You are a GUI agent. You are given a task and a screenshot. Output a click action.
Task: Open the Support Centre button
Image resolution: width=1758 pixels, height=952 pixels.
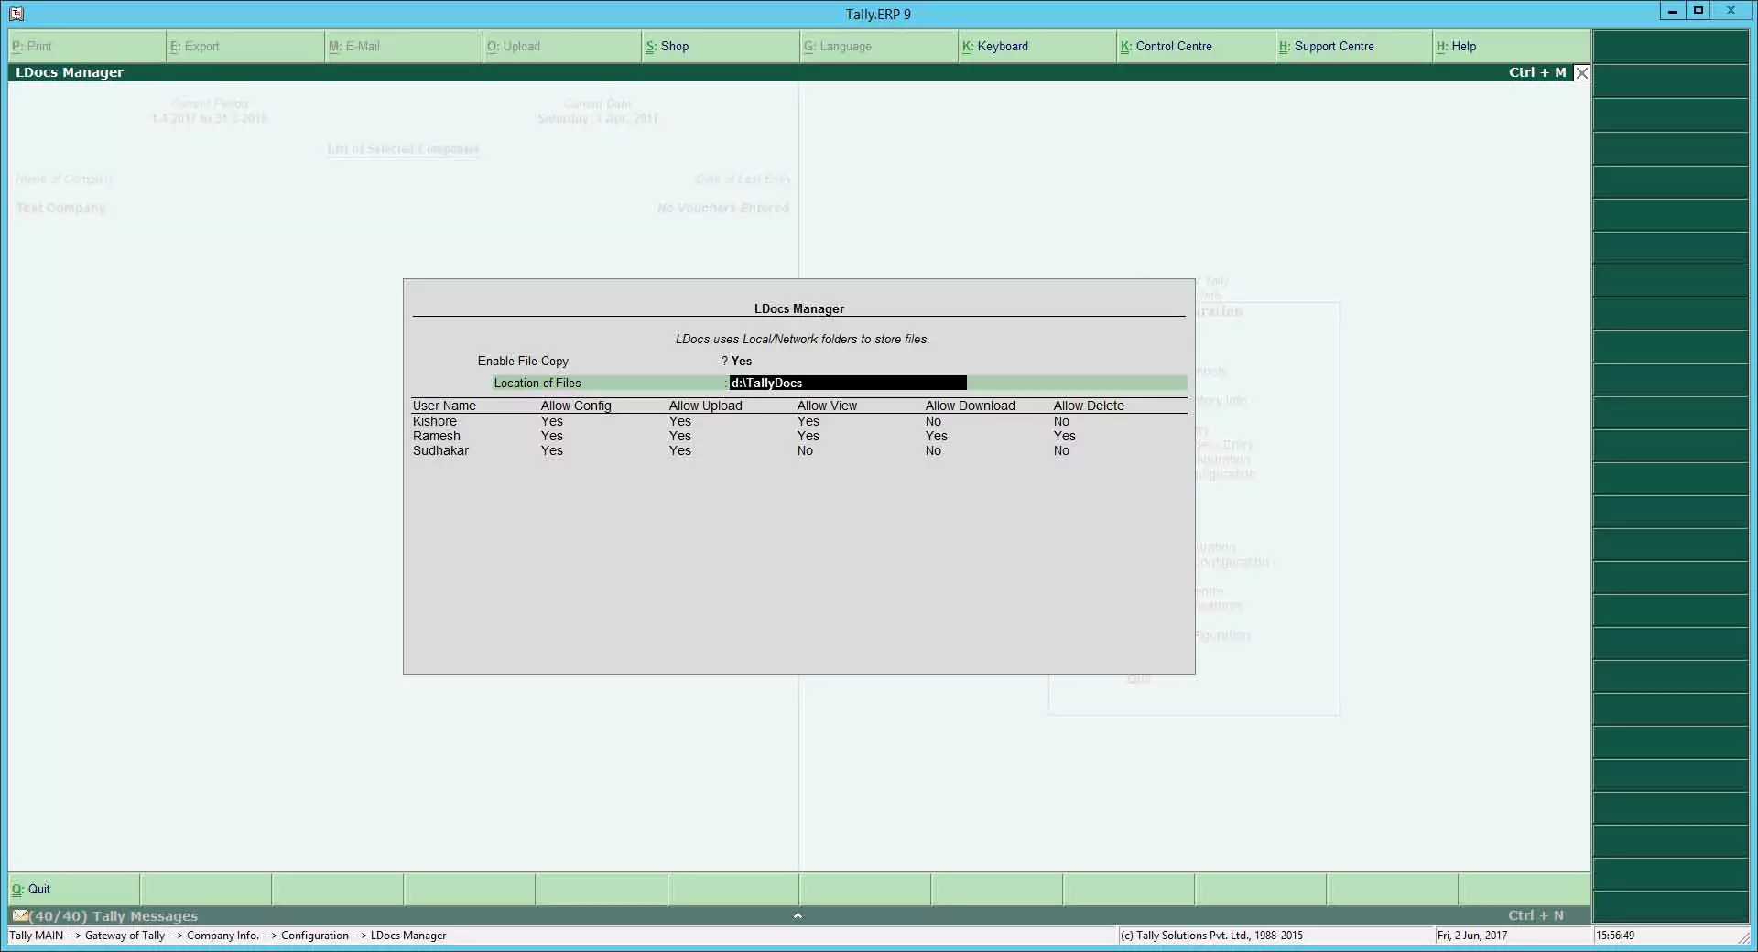pyautogui.click(x=1354, y=47)
